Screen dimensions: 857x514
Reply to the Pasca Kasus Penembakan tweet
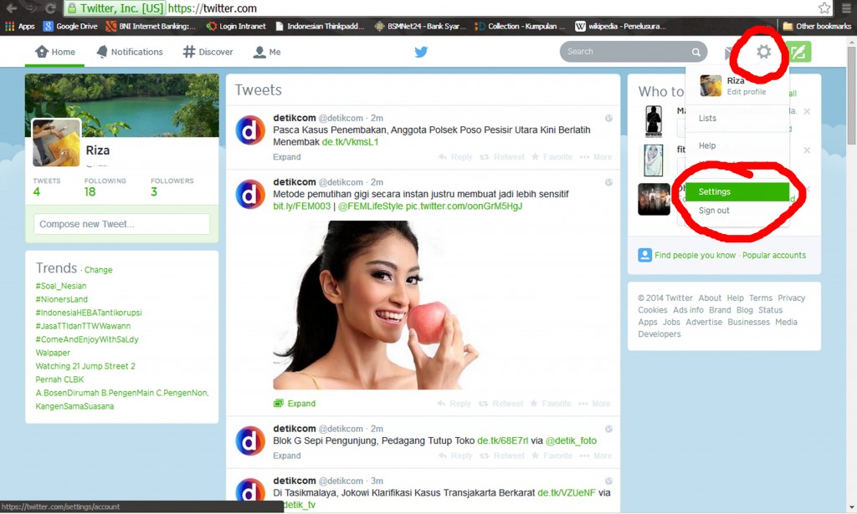455,157
